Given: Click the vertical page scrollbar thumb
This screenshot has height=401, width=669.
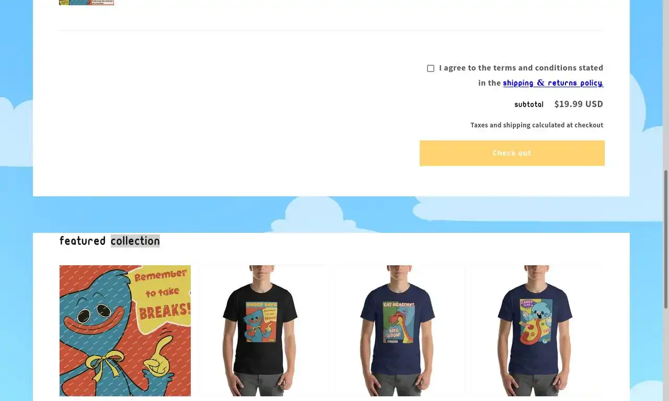Looking at the screenshot, I should tap(665, 239).
